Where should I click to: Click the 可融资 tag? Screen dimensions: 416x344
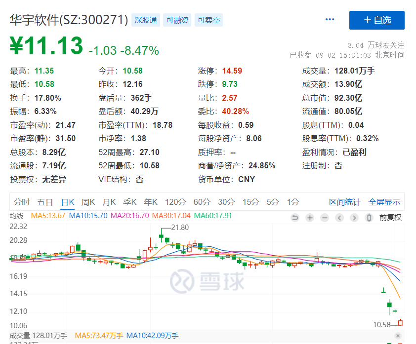coord(177,20)
